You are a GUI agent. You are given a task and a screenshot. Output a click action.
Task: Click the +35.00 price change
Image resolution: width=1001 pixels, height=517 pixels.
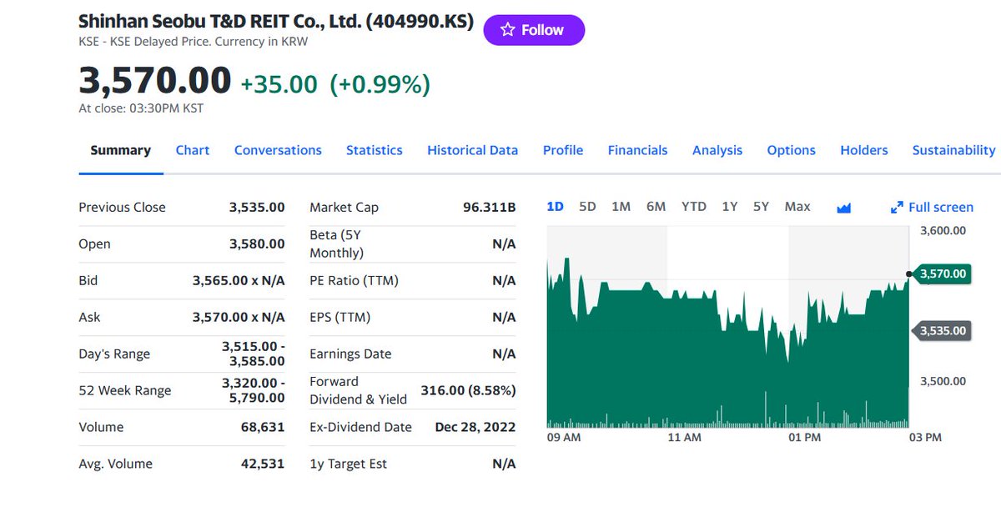point(279,84)
